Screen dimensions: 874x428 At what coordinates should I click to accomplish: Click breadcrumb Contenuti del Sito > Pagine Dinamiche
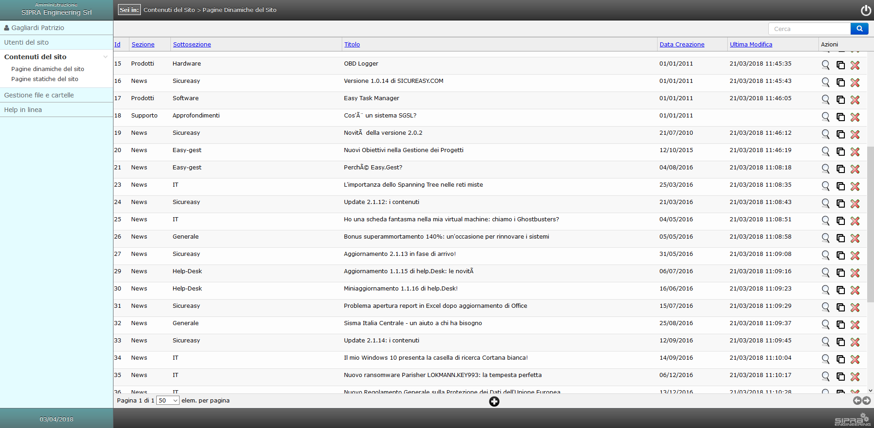pos(210,10)
